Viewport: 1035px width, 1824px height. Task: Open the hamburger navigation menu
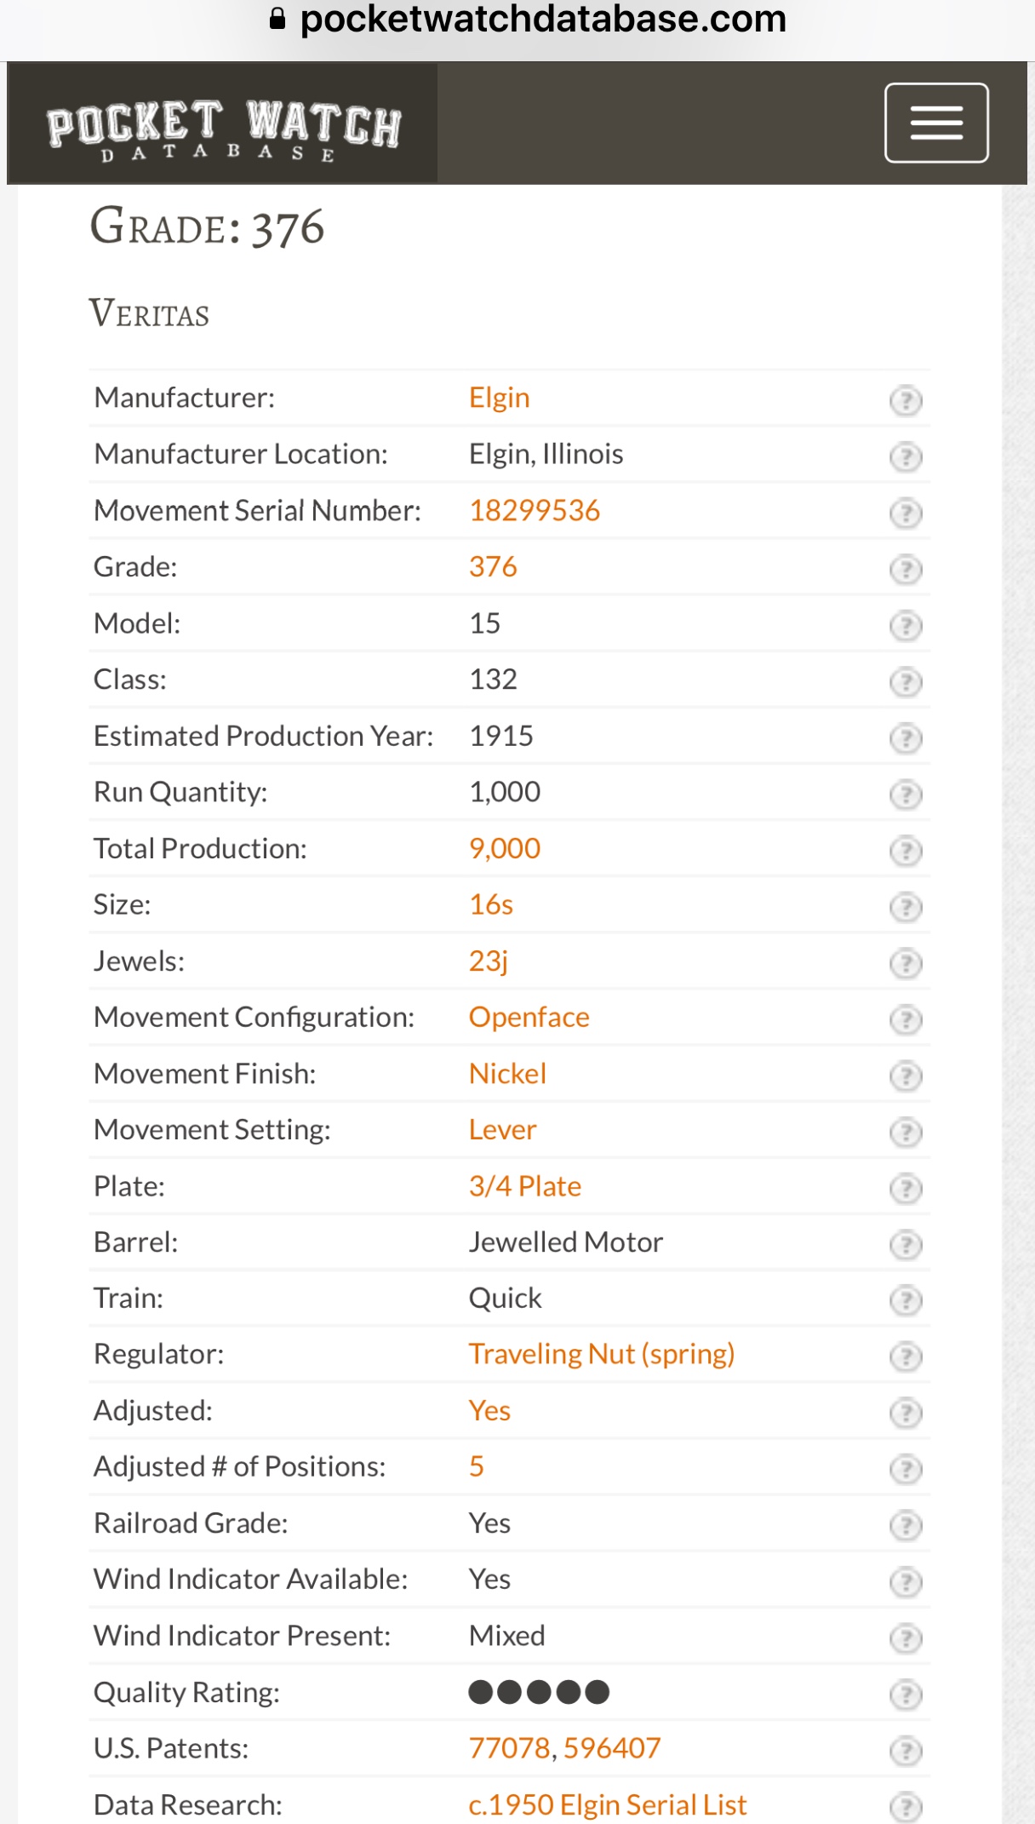[935, 123]
